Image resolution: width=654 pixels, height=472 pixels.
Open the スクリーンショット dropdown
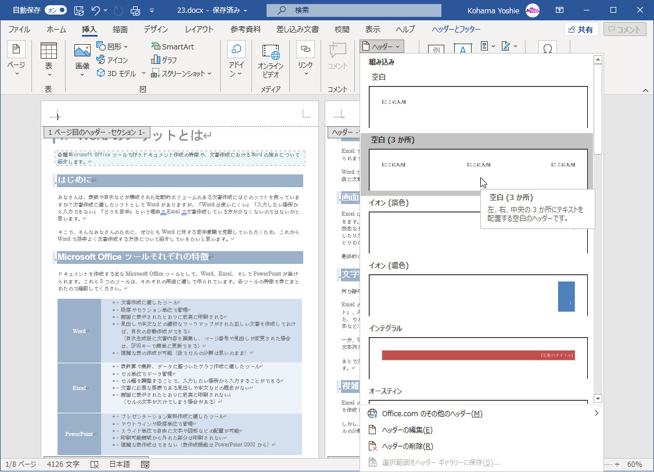pyautogui.click(x=182, y=73)
